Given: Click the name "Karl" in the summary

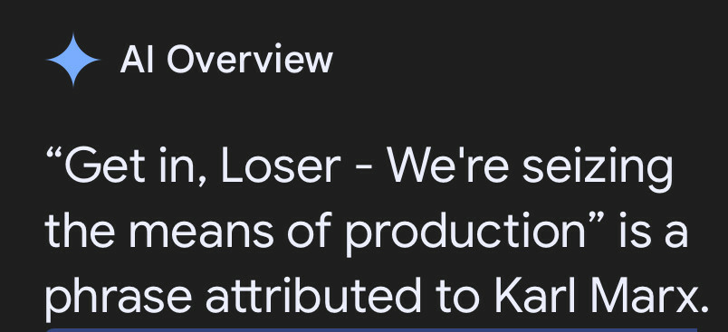Looking at the screenshot, I should coord(516,296).
